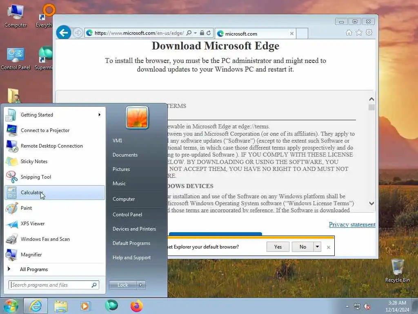Open Recycle Bin on the desktop
418x314 pixels.
coord(397,271)
